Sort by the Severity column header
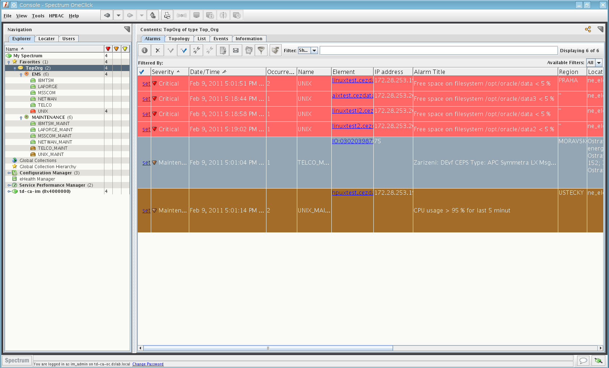This screenshot has width=609, height=368. (x=170, y=72)
